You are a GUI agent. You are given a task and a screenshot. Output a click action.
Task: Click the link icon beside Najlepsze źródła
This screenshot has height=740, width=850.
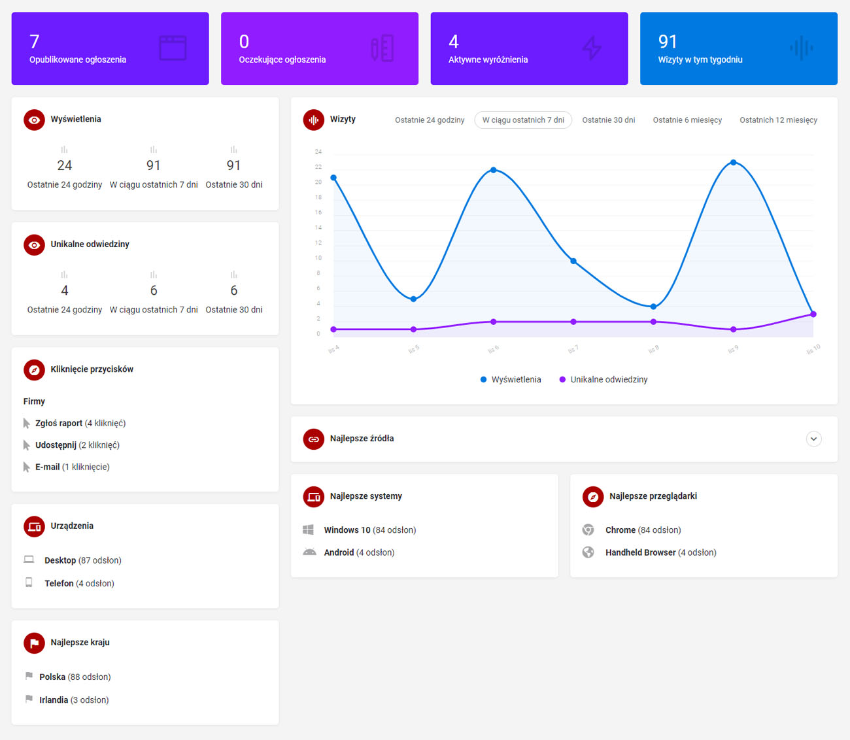pyautogui.click(x=314, y=439)
